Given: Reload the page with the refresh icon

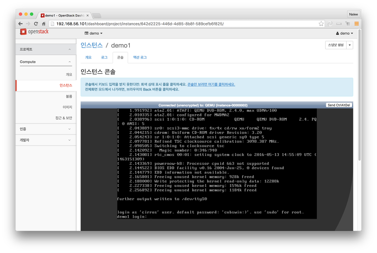Looking at the screenshot, I should coord(36,24).
